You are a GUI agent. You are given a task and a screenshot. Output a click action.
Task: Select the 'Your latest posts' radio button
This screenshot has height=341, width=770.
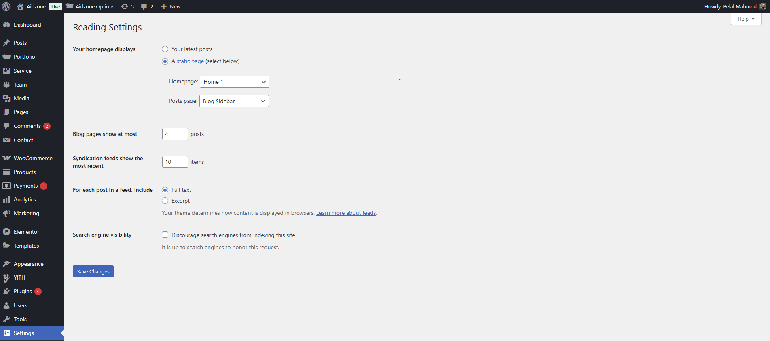click(x=165, y=49)
